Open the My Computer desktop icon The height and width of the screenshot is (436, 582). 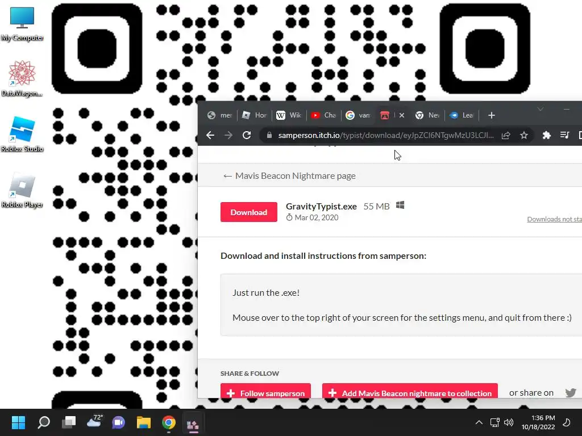click(22, 24)
